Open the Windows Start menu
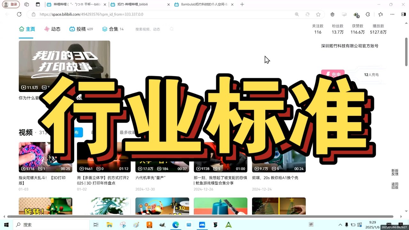 coord(6,225)
